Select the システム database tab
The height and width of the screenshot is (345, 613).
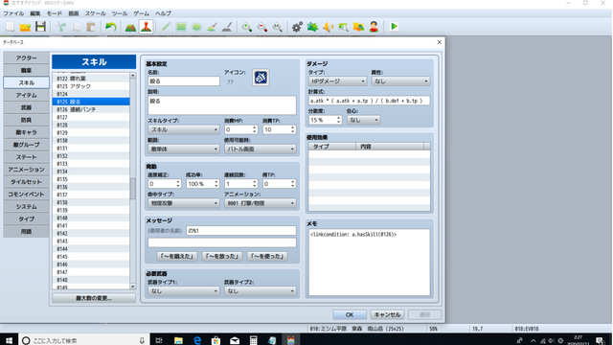(x=26, y=207)
